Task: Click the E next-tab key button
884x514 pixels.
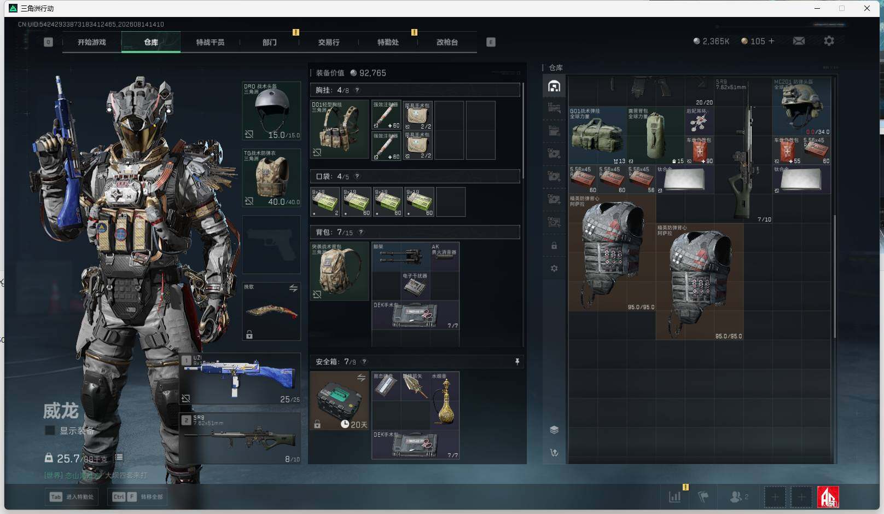Action: click(x=491, y=42)
